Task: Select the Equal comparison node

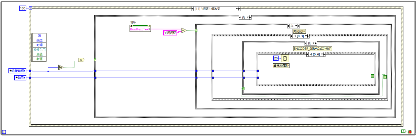Action: pyautogui.click(x=184, y=30)
